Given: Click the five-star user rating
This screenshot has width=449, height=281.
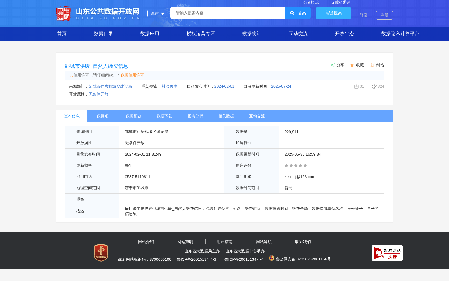Looking at the screenshot, I should [296, 166].
